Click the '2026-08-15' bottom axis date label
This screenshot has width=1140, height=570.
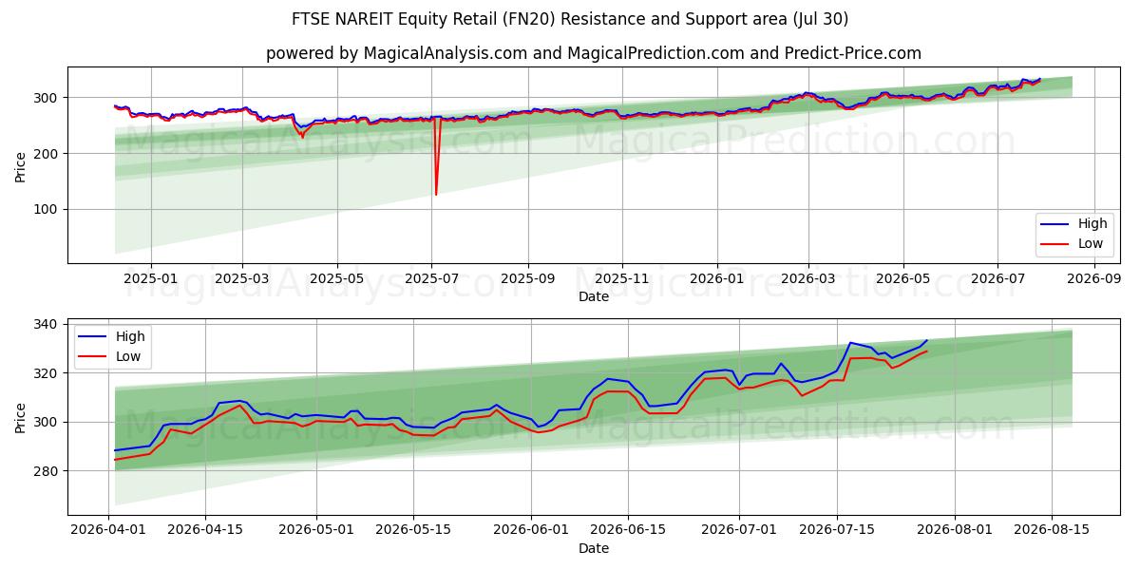pyautogui.click(x=1052, y=530)
